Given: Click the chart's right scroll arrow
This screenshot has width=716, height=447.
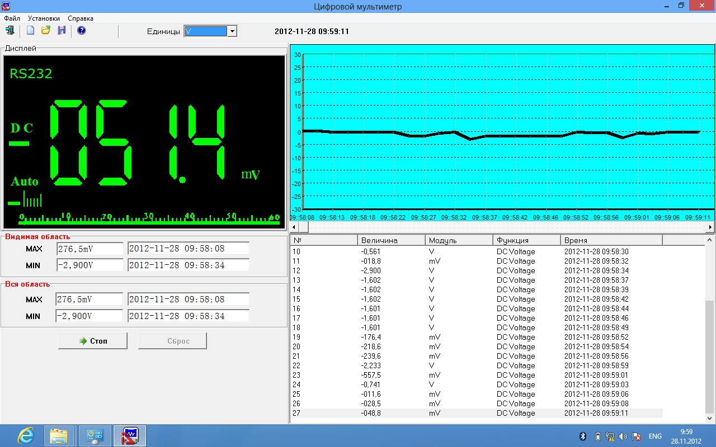Looking at the screenshot, I should [710, 227].
